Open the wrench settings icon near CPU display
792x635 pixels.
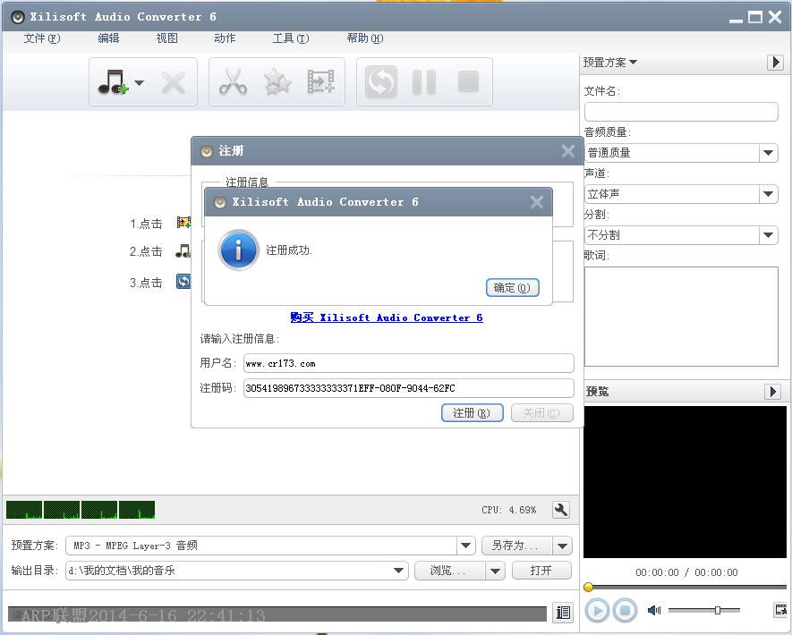coord(560,510)
